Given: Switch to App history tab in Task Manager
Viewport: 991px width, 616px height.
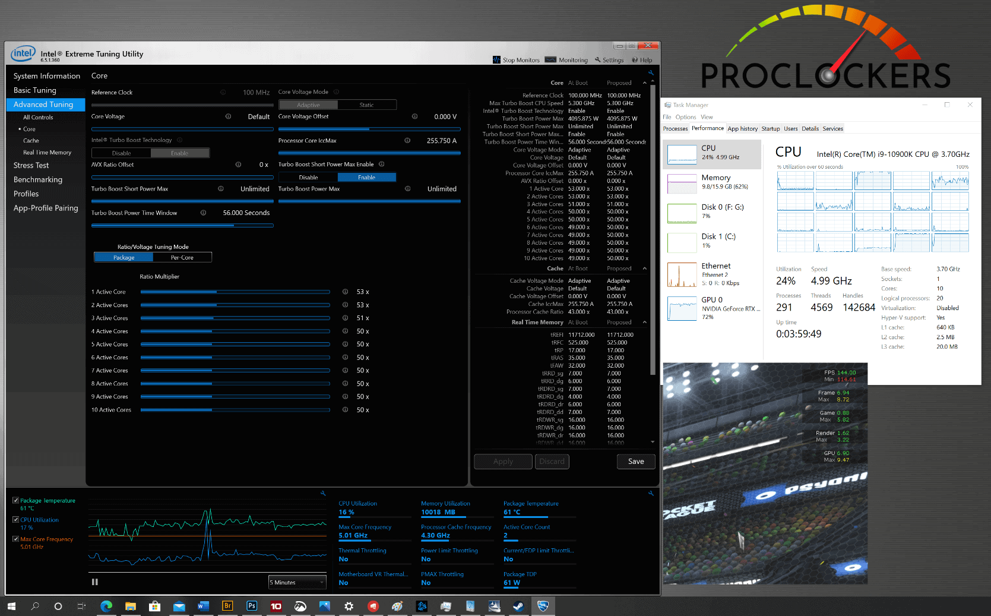Looking at the screenshot, I should pyautogui.click(x=743, y=129).
